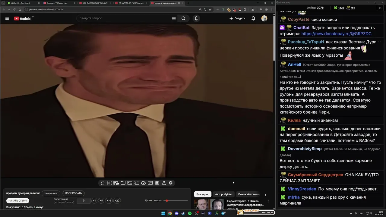Take a screenshot with the camera icon
386x217 pixels.
[157, 183]
